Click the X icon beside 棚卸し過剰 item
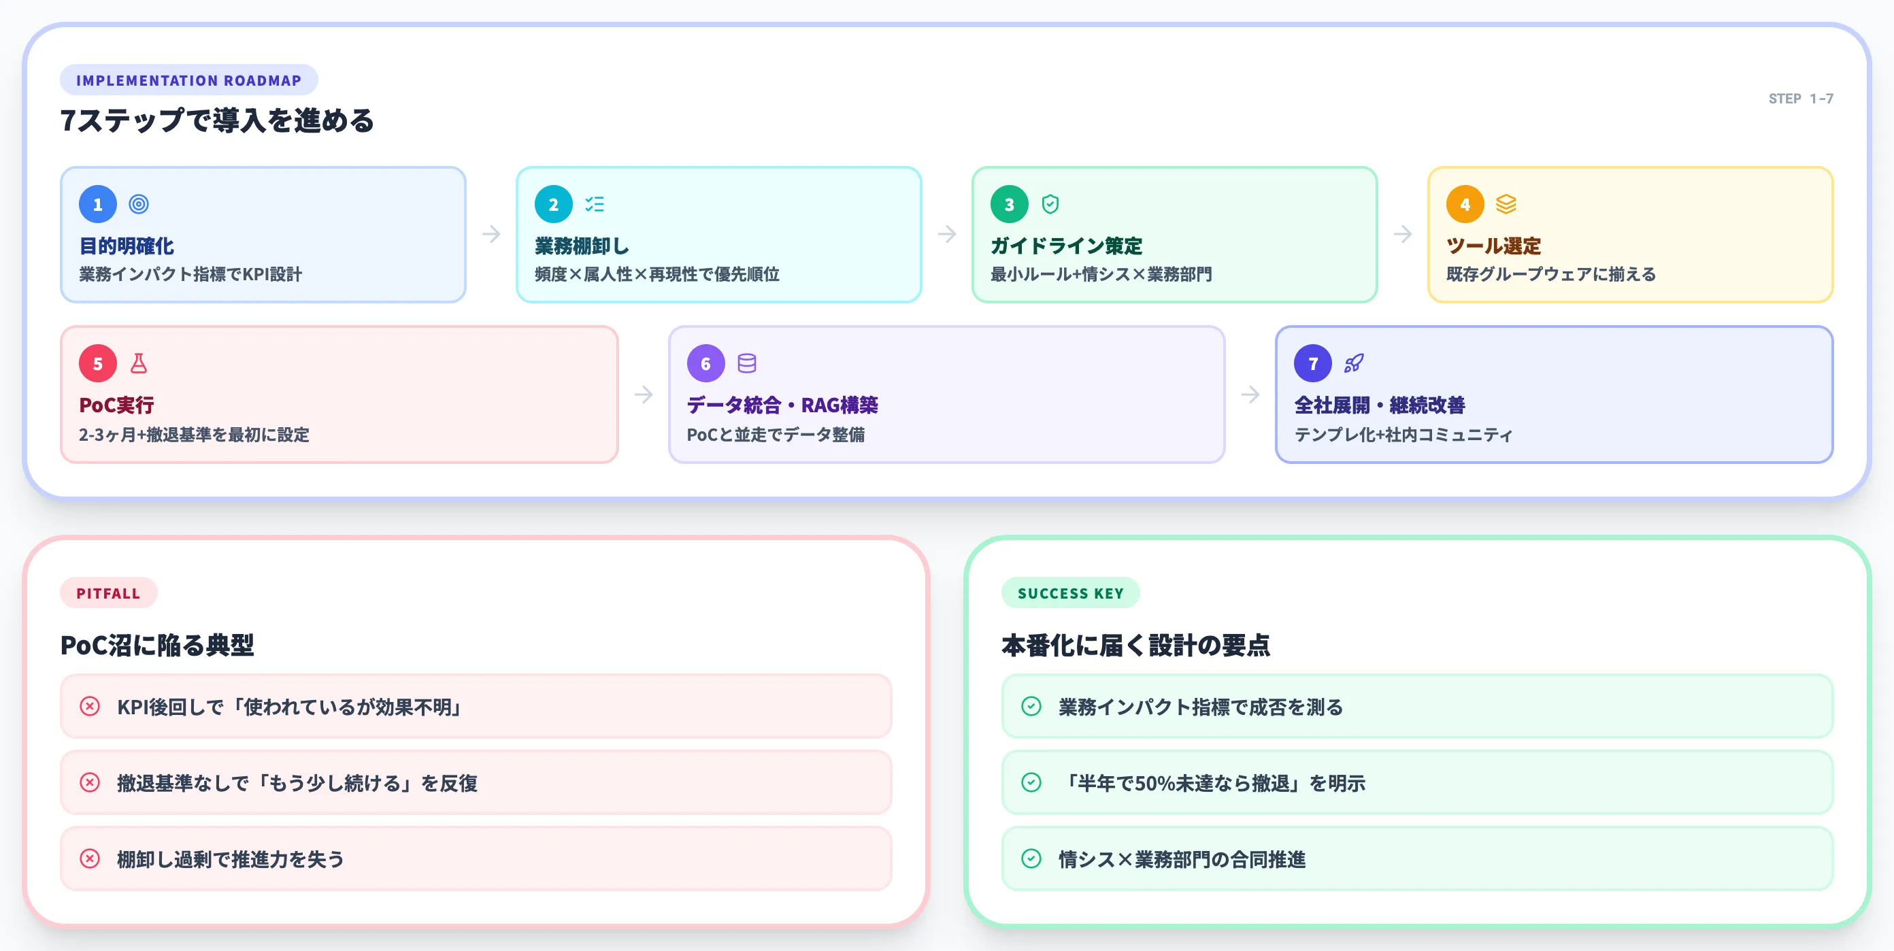This screenshot has height=951, width=1894. click(x=90, y=858)
